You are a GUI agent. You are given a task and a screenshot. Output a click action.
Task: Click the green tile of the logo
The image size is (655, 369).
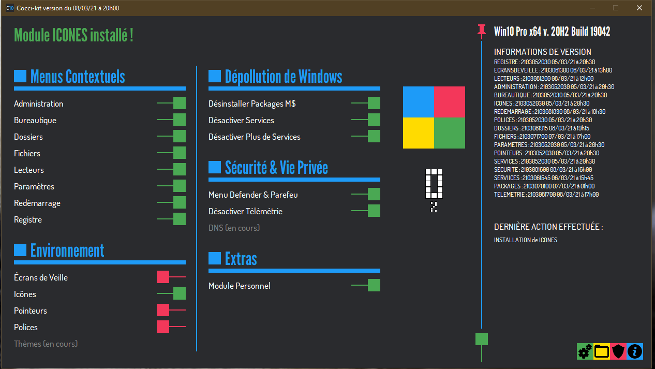pos(450,133)
